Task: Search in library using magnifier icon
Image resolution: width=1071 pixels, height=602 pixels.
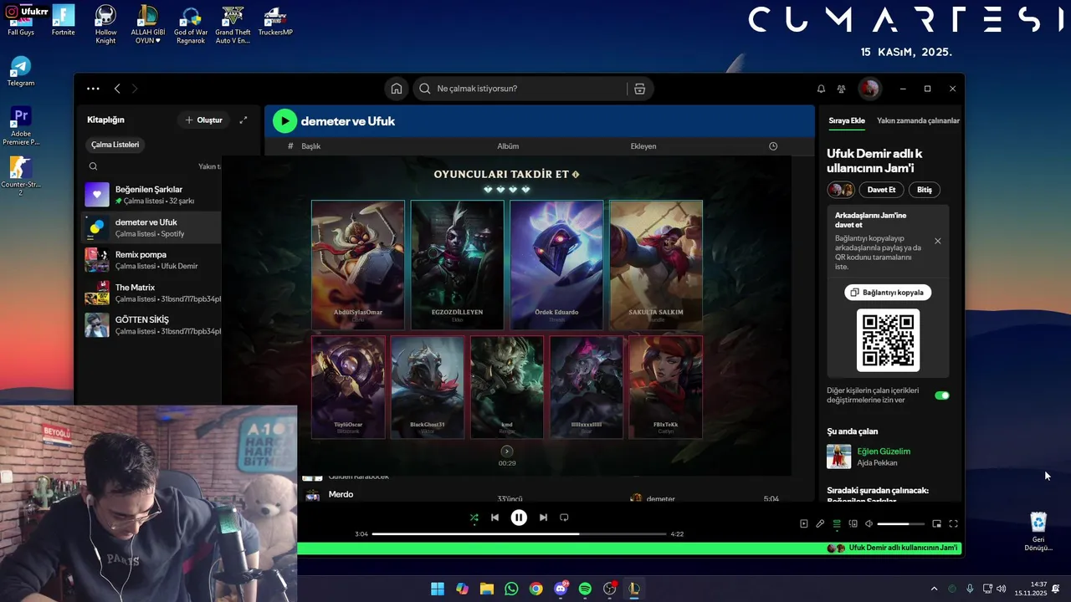Action: click(94, 166)
